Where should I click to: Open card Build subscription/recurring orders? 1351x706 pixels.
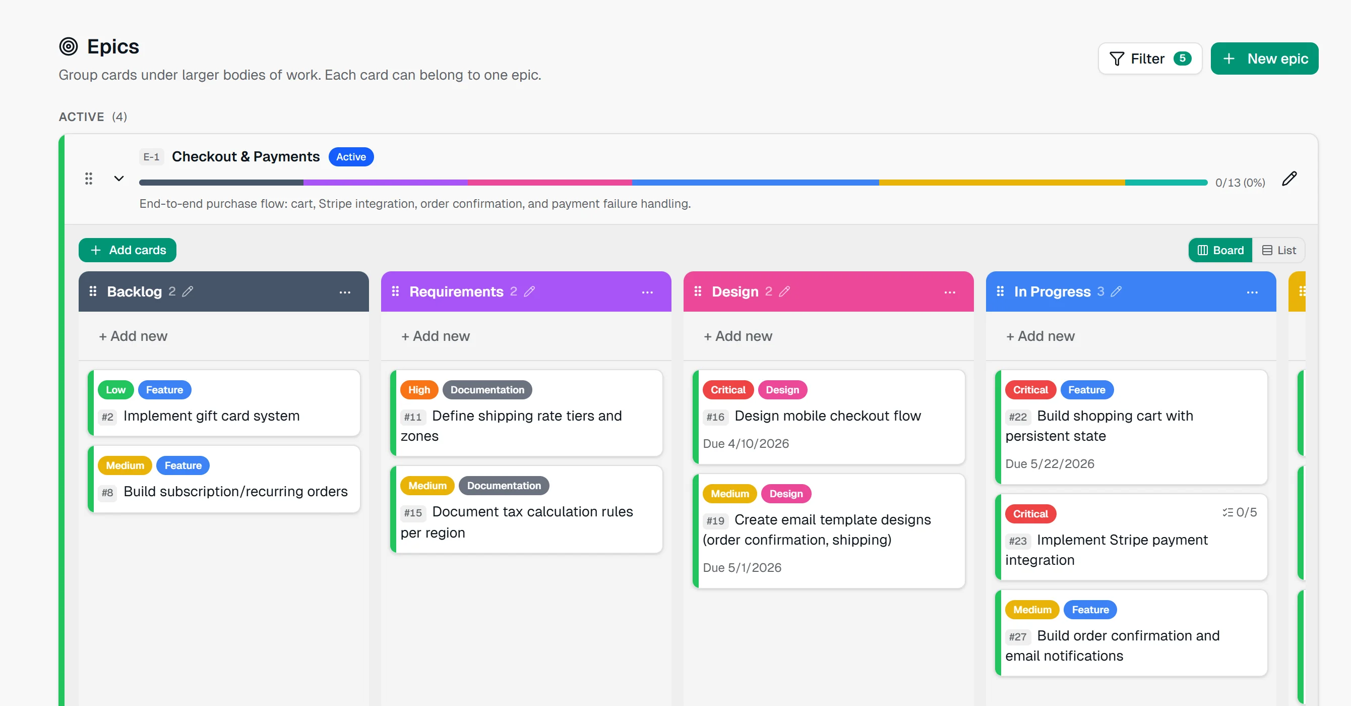(x=224, y=480)
